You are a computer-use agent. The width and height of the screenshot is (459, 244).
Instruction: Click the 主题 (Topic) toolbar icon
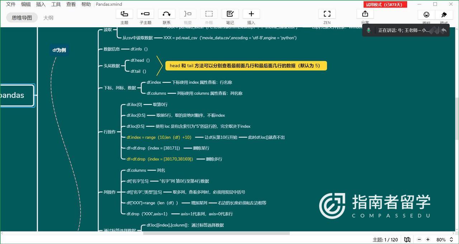(x=124, y=14)
